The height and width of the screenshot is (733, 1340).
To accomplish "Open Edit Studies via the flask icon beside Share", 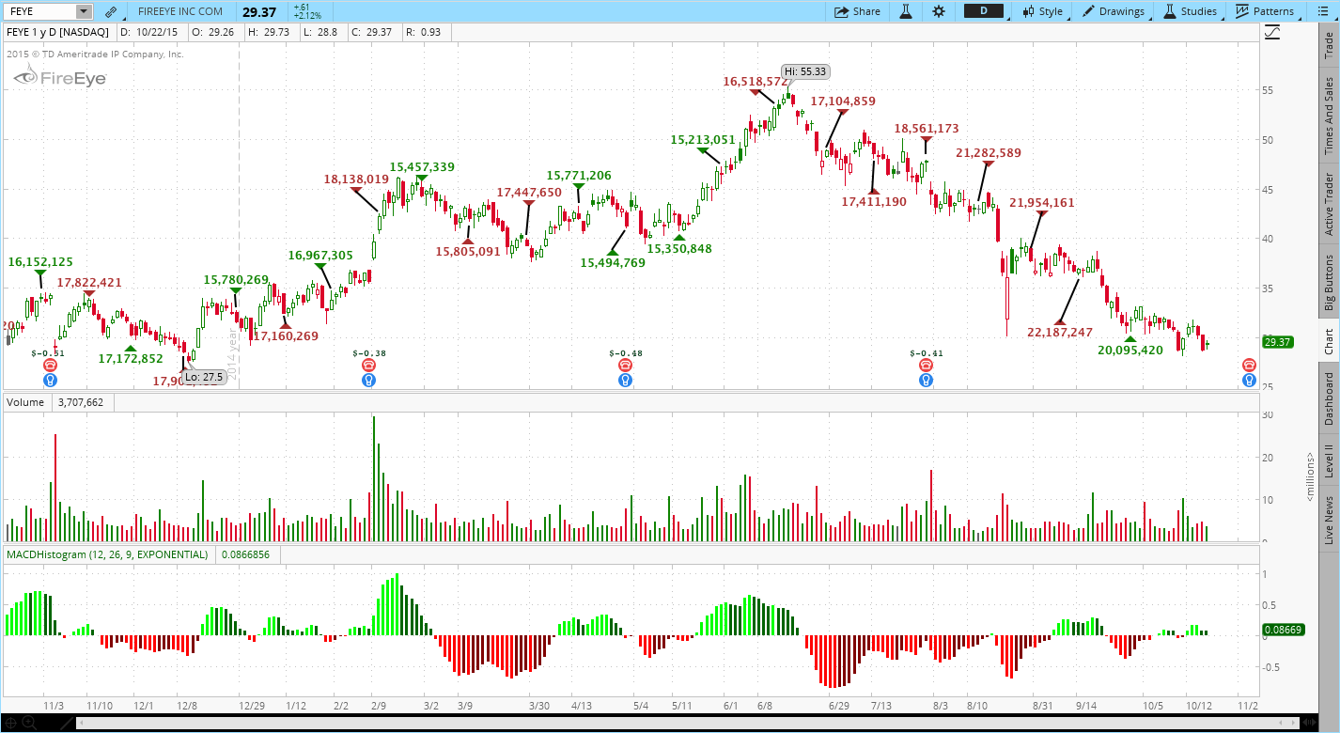I will [x=906, y=11].
